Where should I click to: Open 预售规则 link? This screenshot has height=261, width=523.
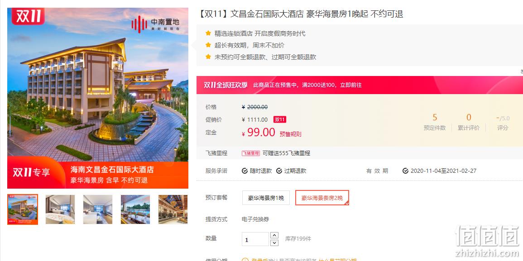pyautogui.click(x=290, y=134)
